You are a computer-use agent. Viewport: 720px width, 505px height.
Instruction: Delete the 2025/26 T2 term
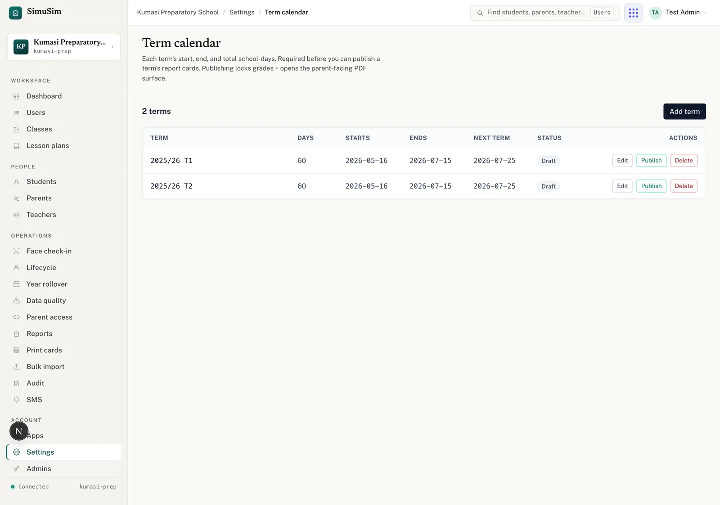tap(684, 186)
